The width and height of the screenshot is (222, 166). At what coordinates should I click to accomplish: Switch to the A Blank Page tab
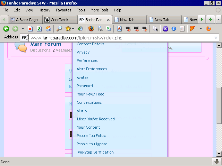pyautogui.click(x=25, y=20)
